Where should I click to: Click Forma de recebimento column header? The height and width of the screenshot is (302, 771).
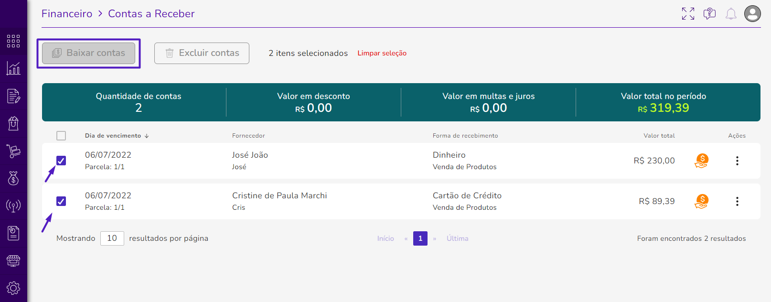465,136
